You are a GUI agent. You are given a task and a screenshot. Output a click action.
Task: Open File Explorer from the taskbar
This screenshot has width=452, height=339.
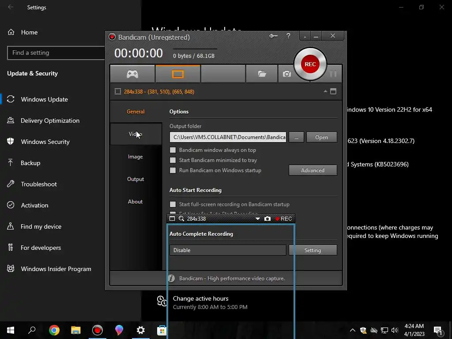coord(76,330)
